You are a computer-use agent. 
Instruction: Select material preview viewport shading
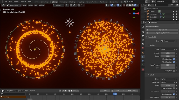tap(133, 5)
